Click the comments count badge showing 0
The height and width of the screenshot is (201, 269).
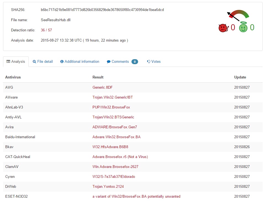pos(135,62)
